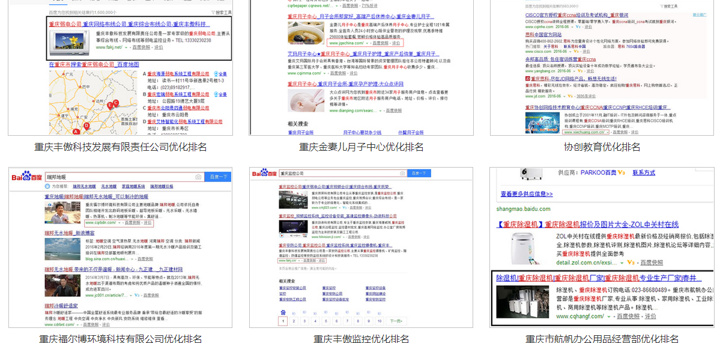Click the Baidu logo above 瑞邦地暖 search results

pos(26,177)
